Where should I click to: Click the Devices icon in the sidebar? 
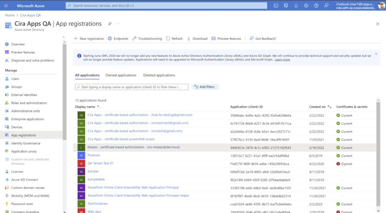[x=7, y=127]
